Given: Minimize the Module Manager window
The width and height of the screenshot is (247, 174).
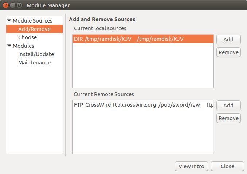Looking at the screenshot, I should pos(12,5).
